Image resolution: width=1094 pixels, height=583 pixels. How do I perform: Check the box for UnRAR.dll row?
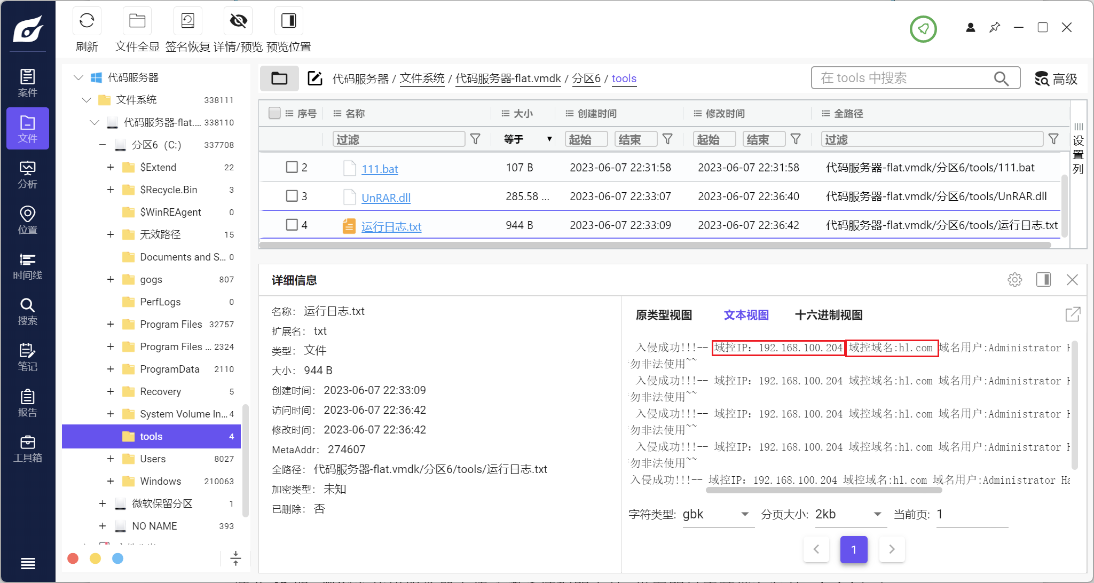(x=292, y=196)
